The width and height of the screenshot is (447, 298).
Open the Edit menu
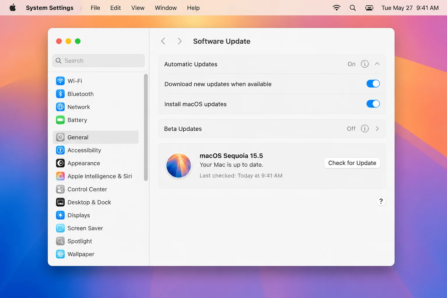click(x=116, y=8)
